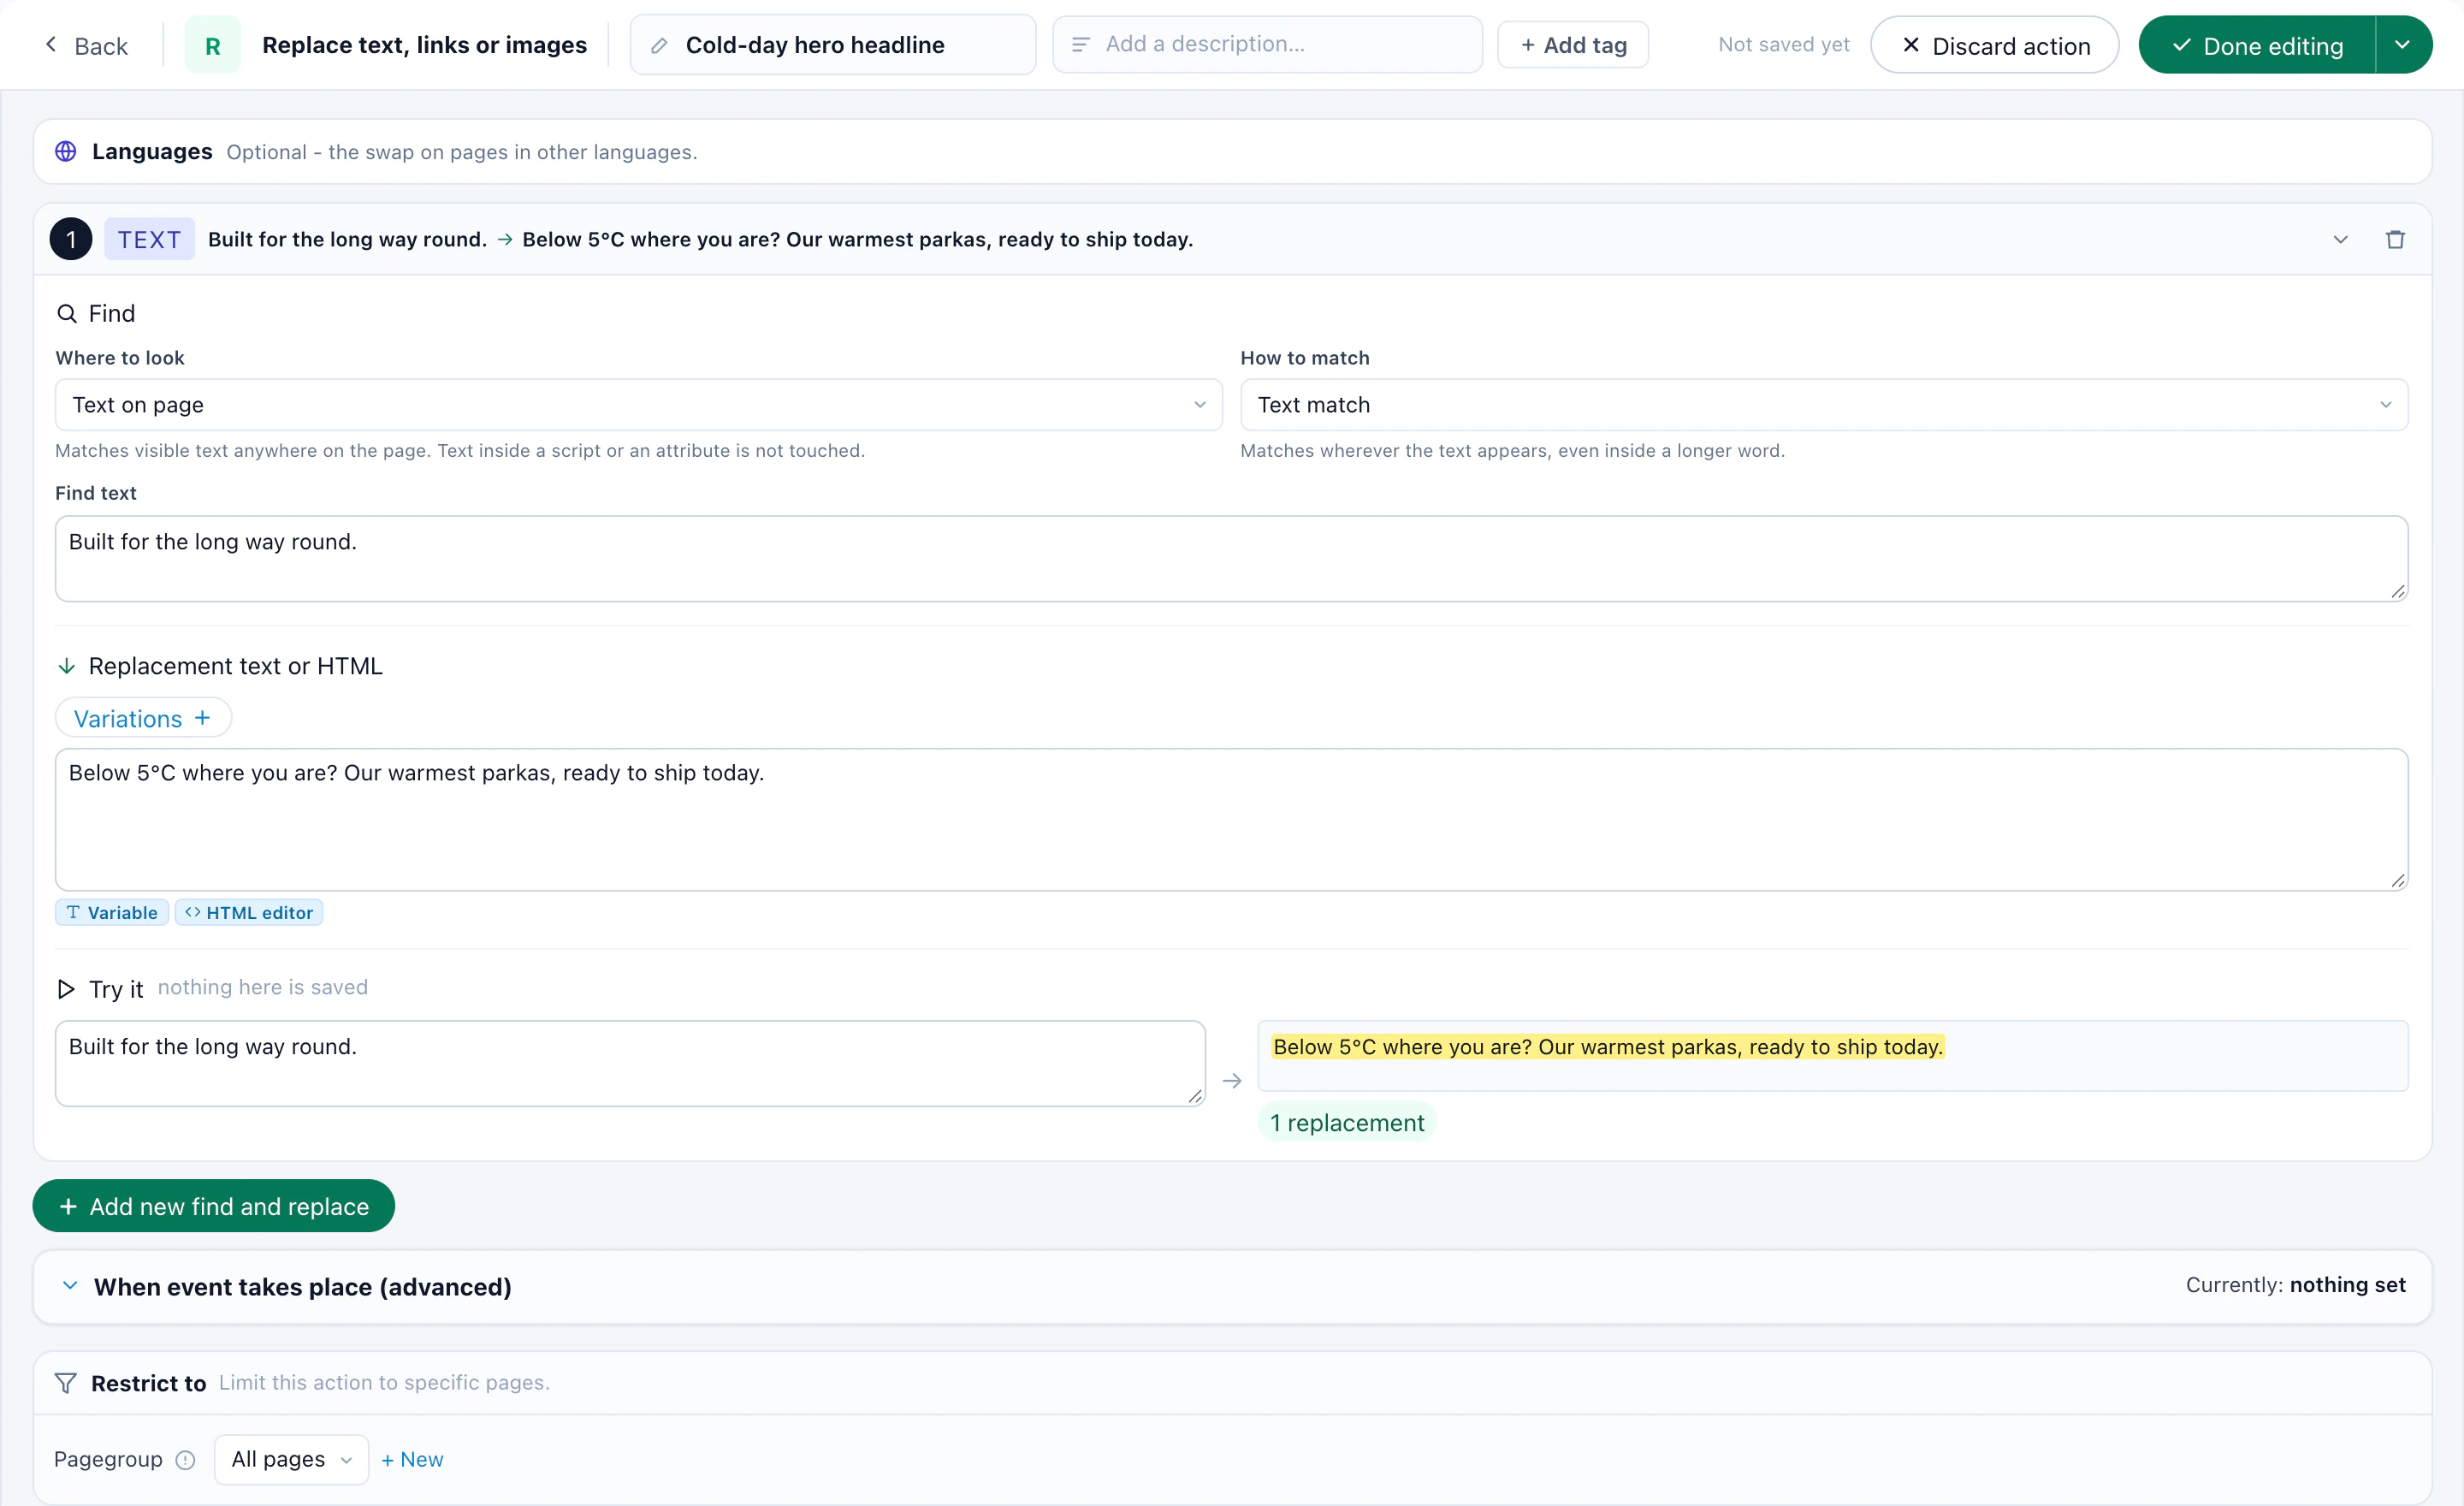
Task: Open the HTML editor
Action: point(249,912)
